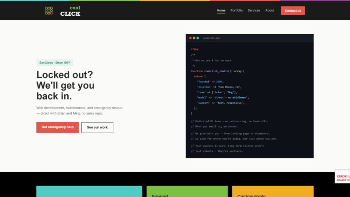
Task: Click the coolclick.php file tab title
Action: pos(211,38)
